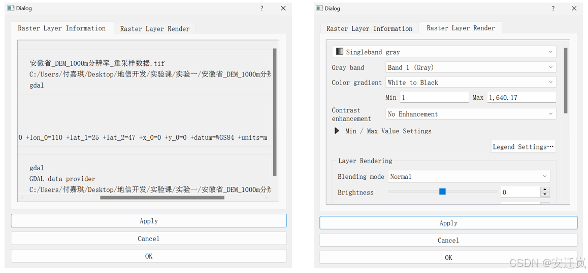Click the Min value input field

434,97
